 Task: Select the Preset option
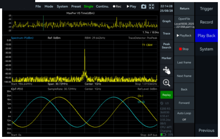[x=76, y=6]
